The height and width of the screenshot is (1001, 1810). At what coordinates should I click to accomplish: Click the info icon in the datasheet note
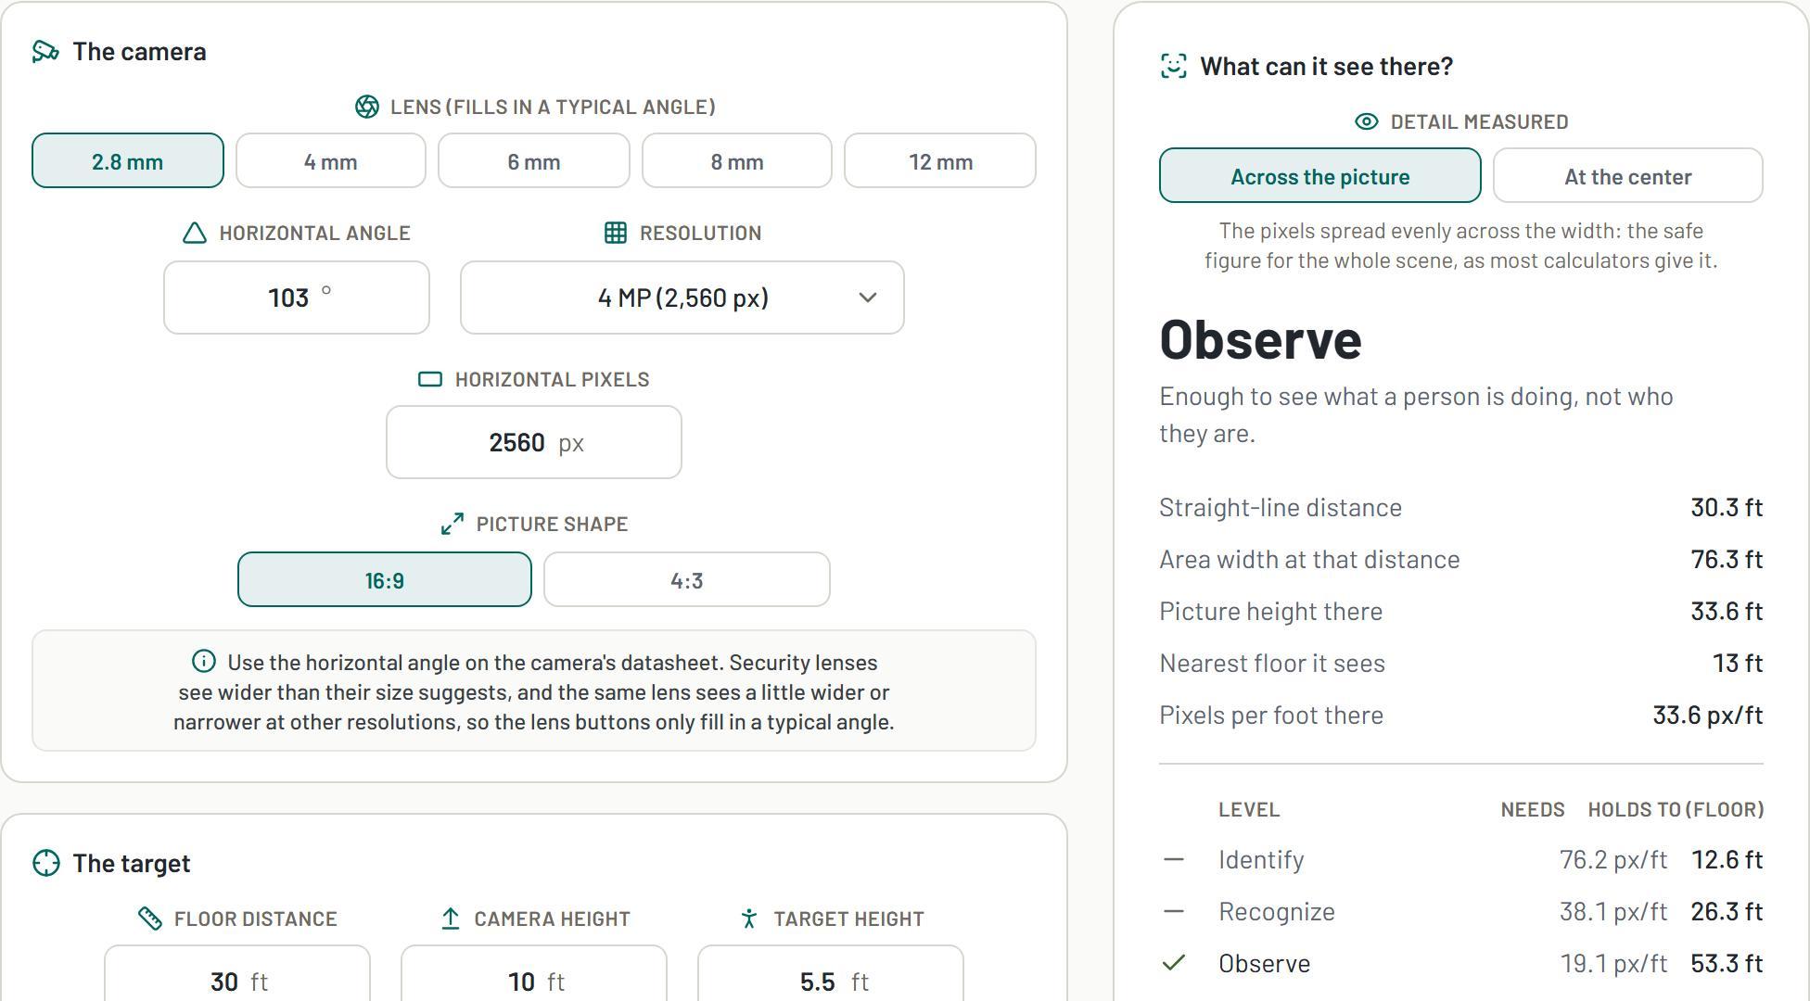click(204, 661)
